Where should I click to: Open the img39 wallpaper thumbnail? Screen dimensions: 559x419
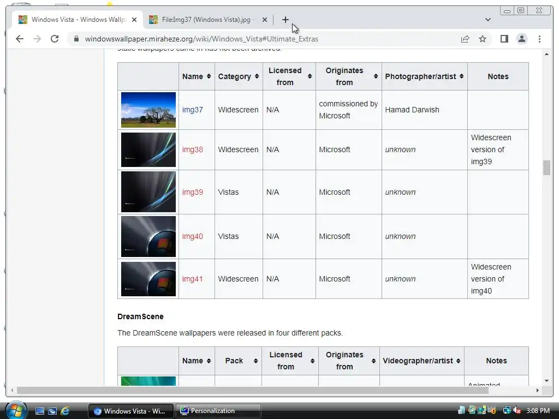tap(148, 191)
